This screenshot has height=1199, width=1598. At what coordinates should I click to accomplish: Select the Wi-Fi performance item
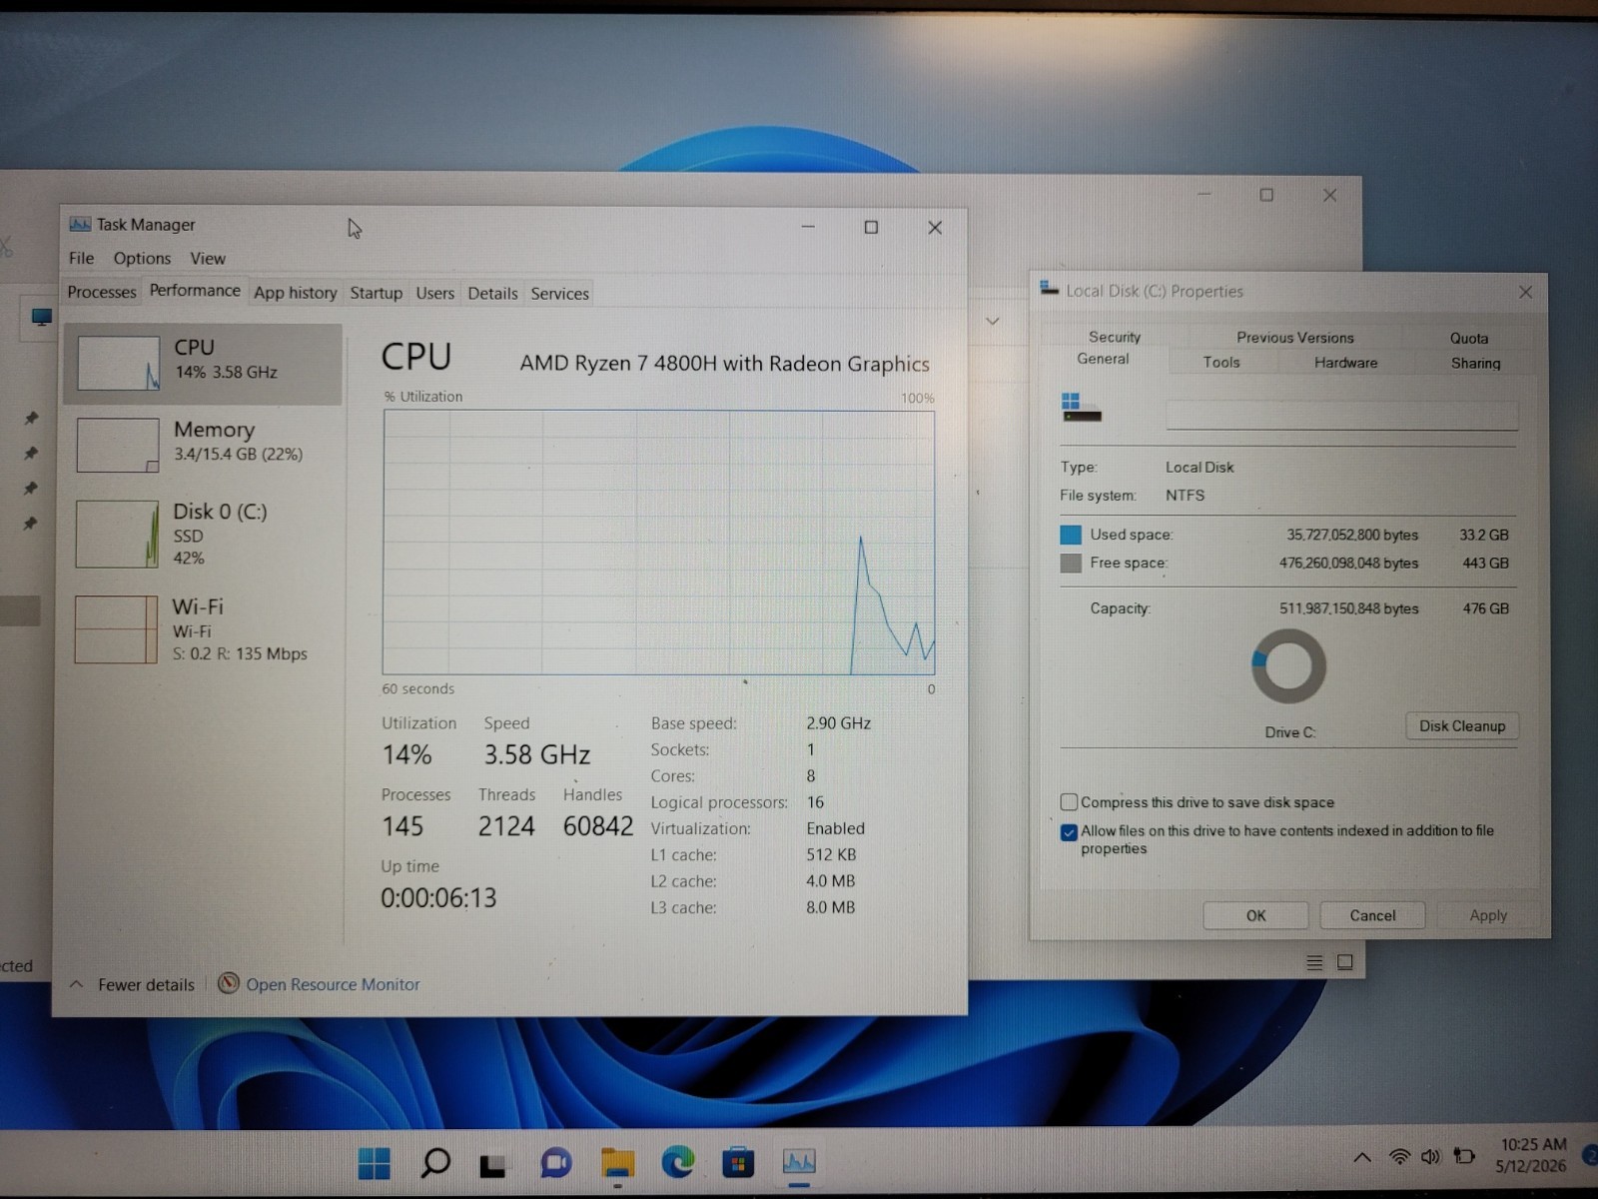[202, 629]
